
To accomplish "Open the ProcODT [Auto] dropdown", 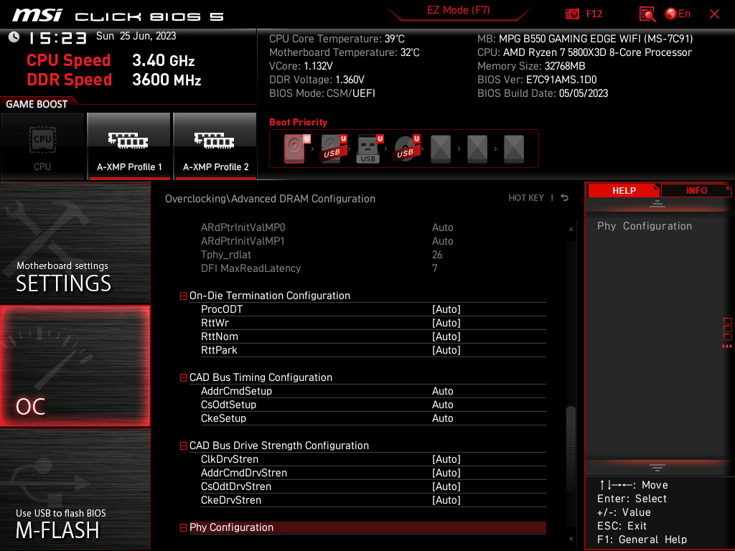I will pos(446,309).
